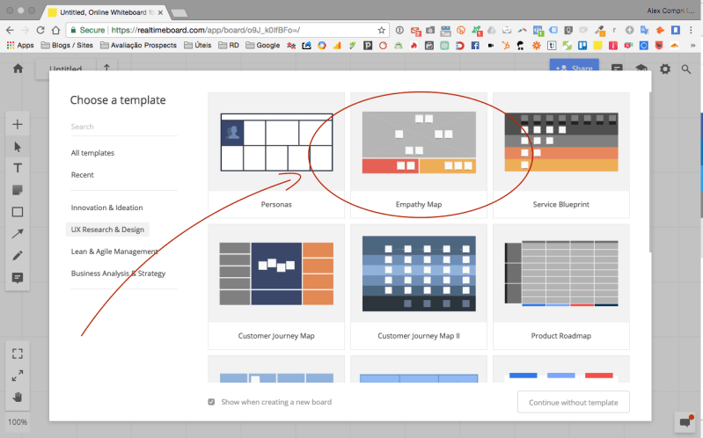Select Innovation & Ideation category
This screenshot has height=438, width=703.
tap(106, 208)
